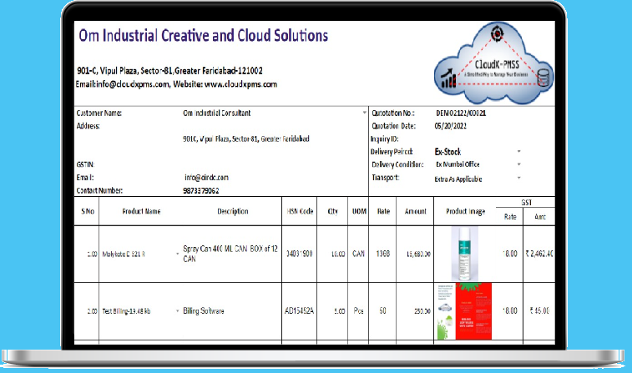Click rate 50 cell

pos(382,311)
